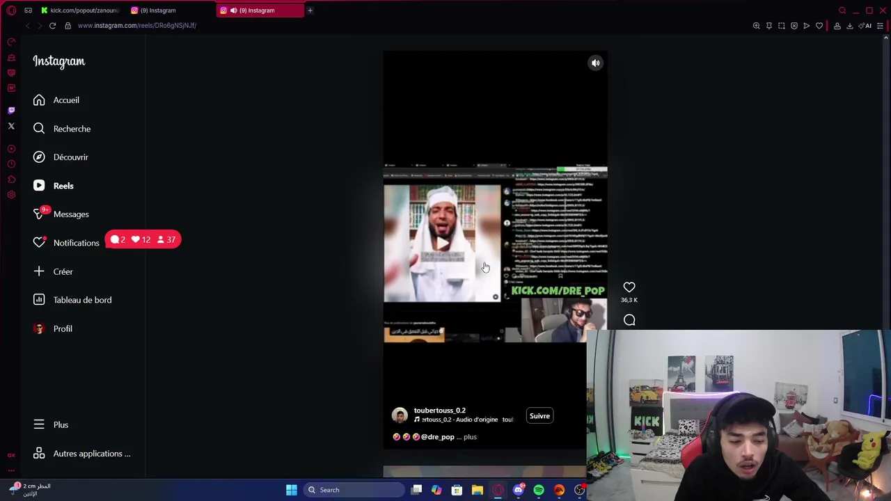Open downloads in browser toolbar

coord(850,26)
